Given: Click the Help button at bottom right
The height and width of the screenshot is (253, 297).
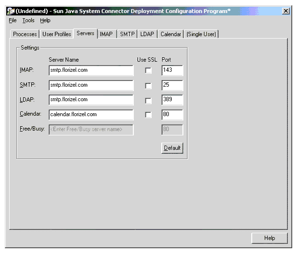Looking at the screenshot, I should click(270, 238).
